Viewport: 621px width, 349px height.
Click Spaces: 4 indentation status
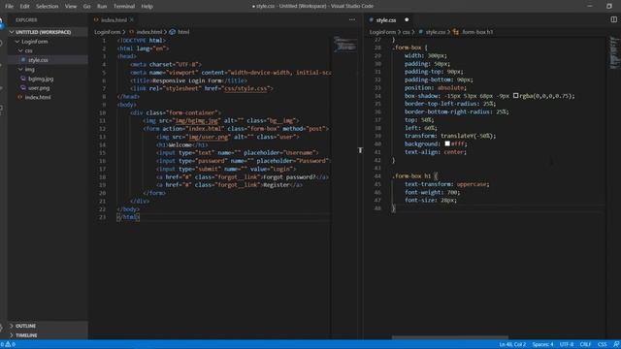pos(542,344)
